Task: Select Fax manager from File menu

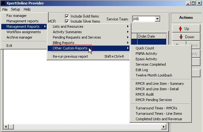Action: [24, 16]
